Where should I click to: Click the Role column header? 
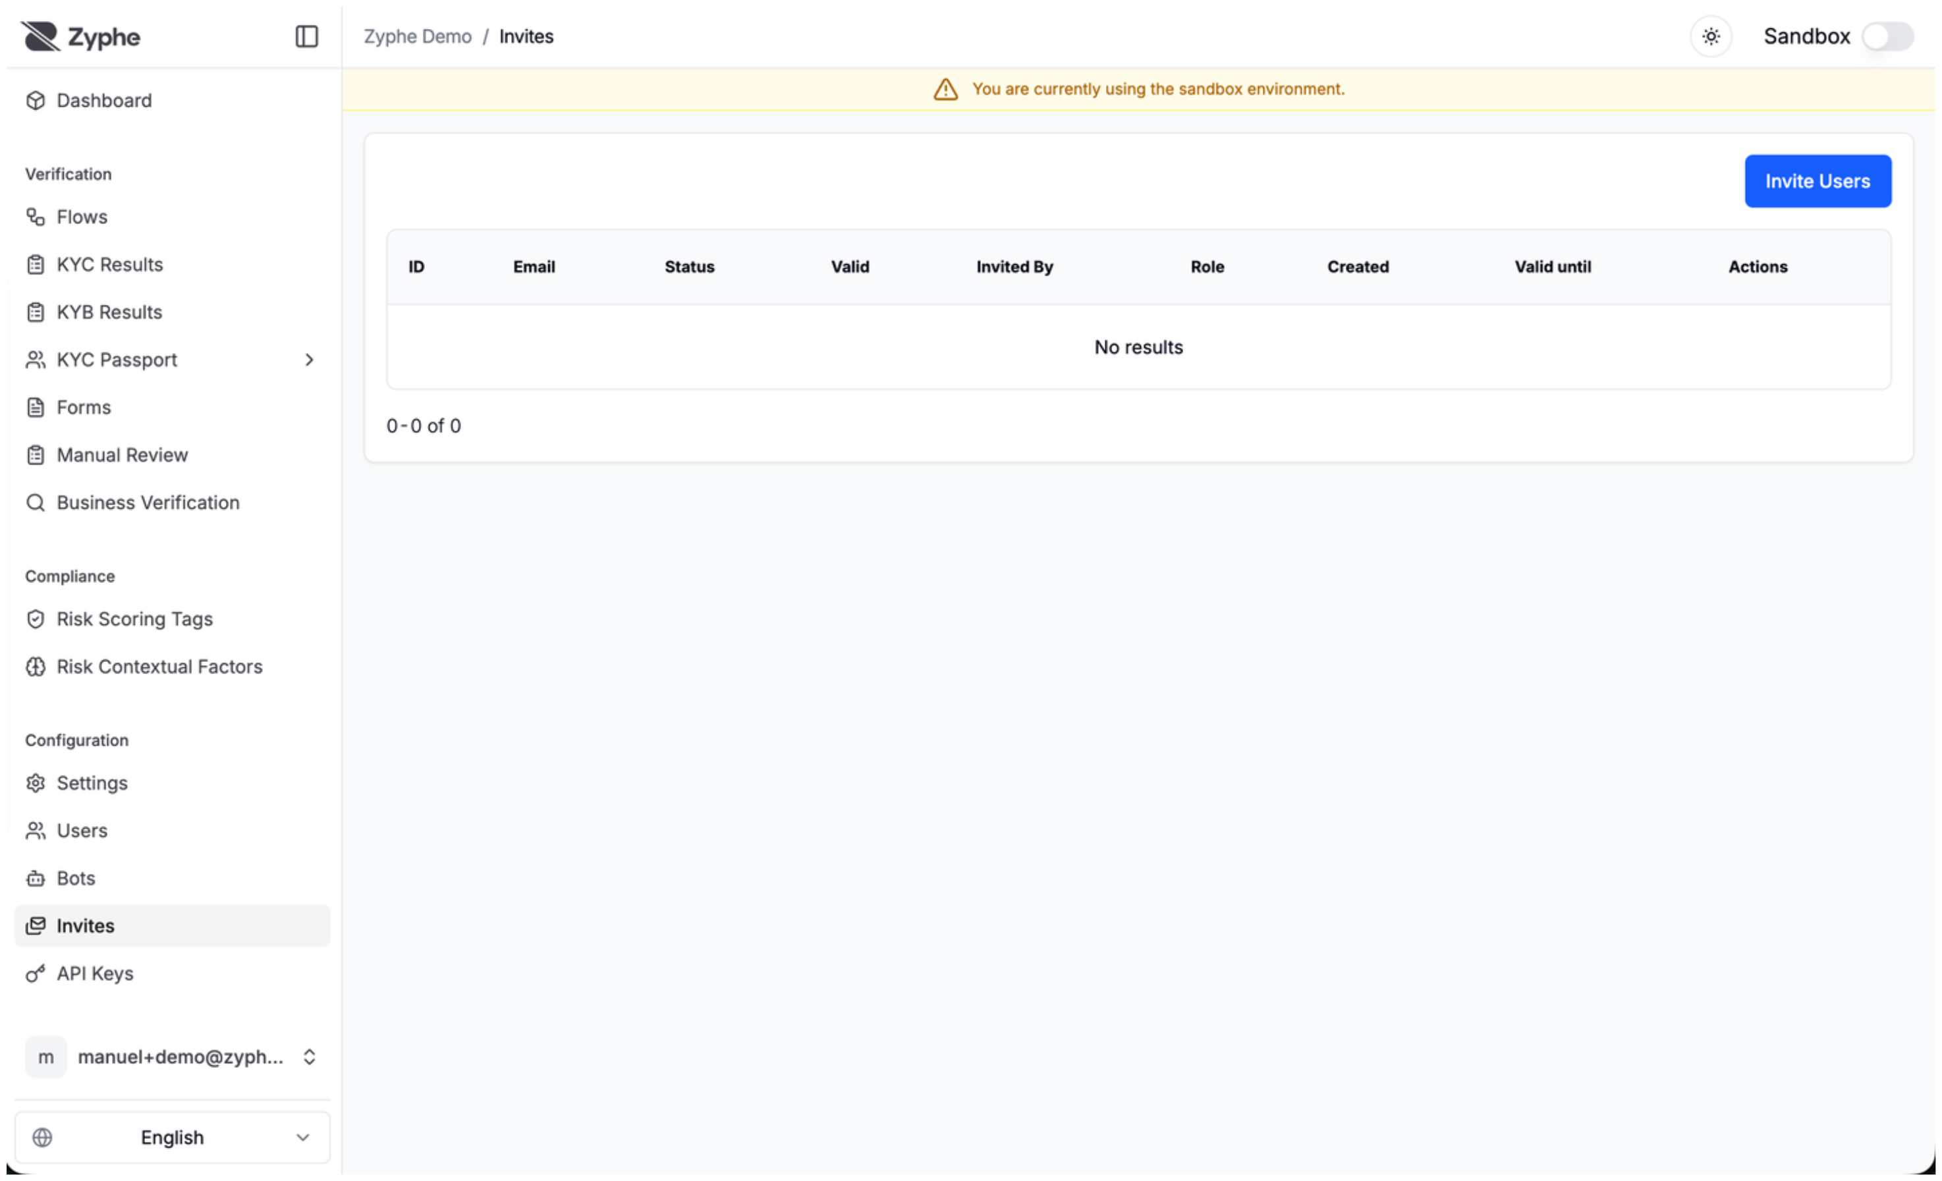(1207, 267)
